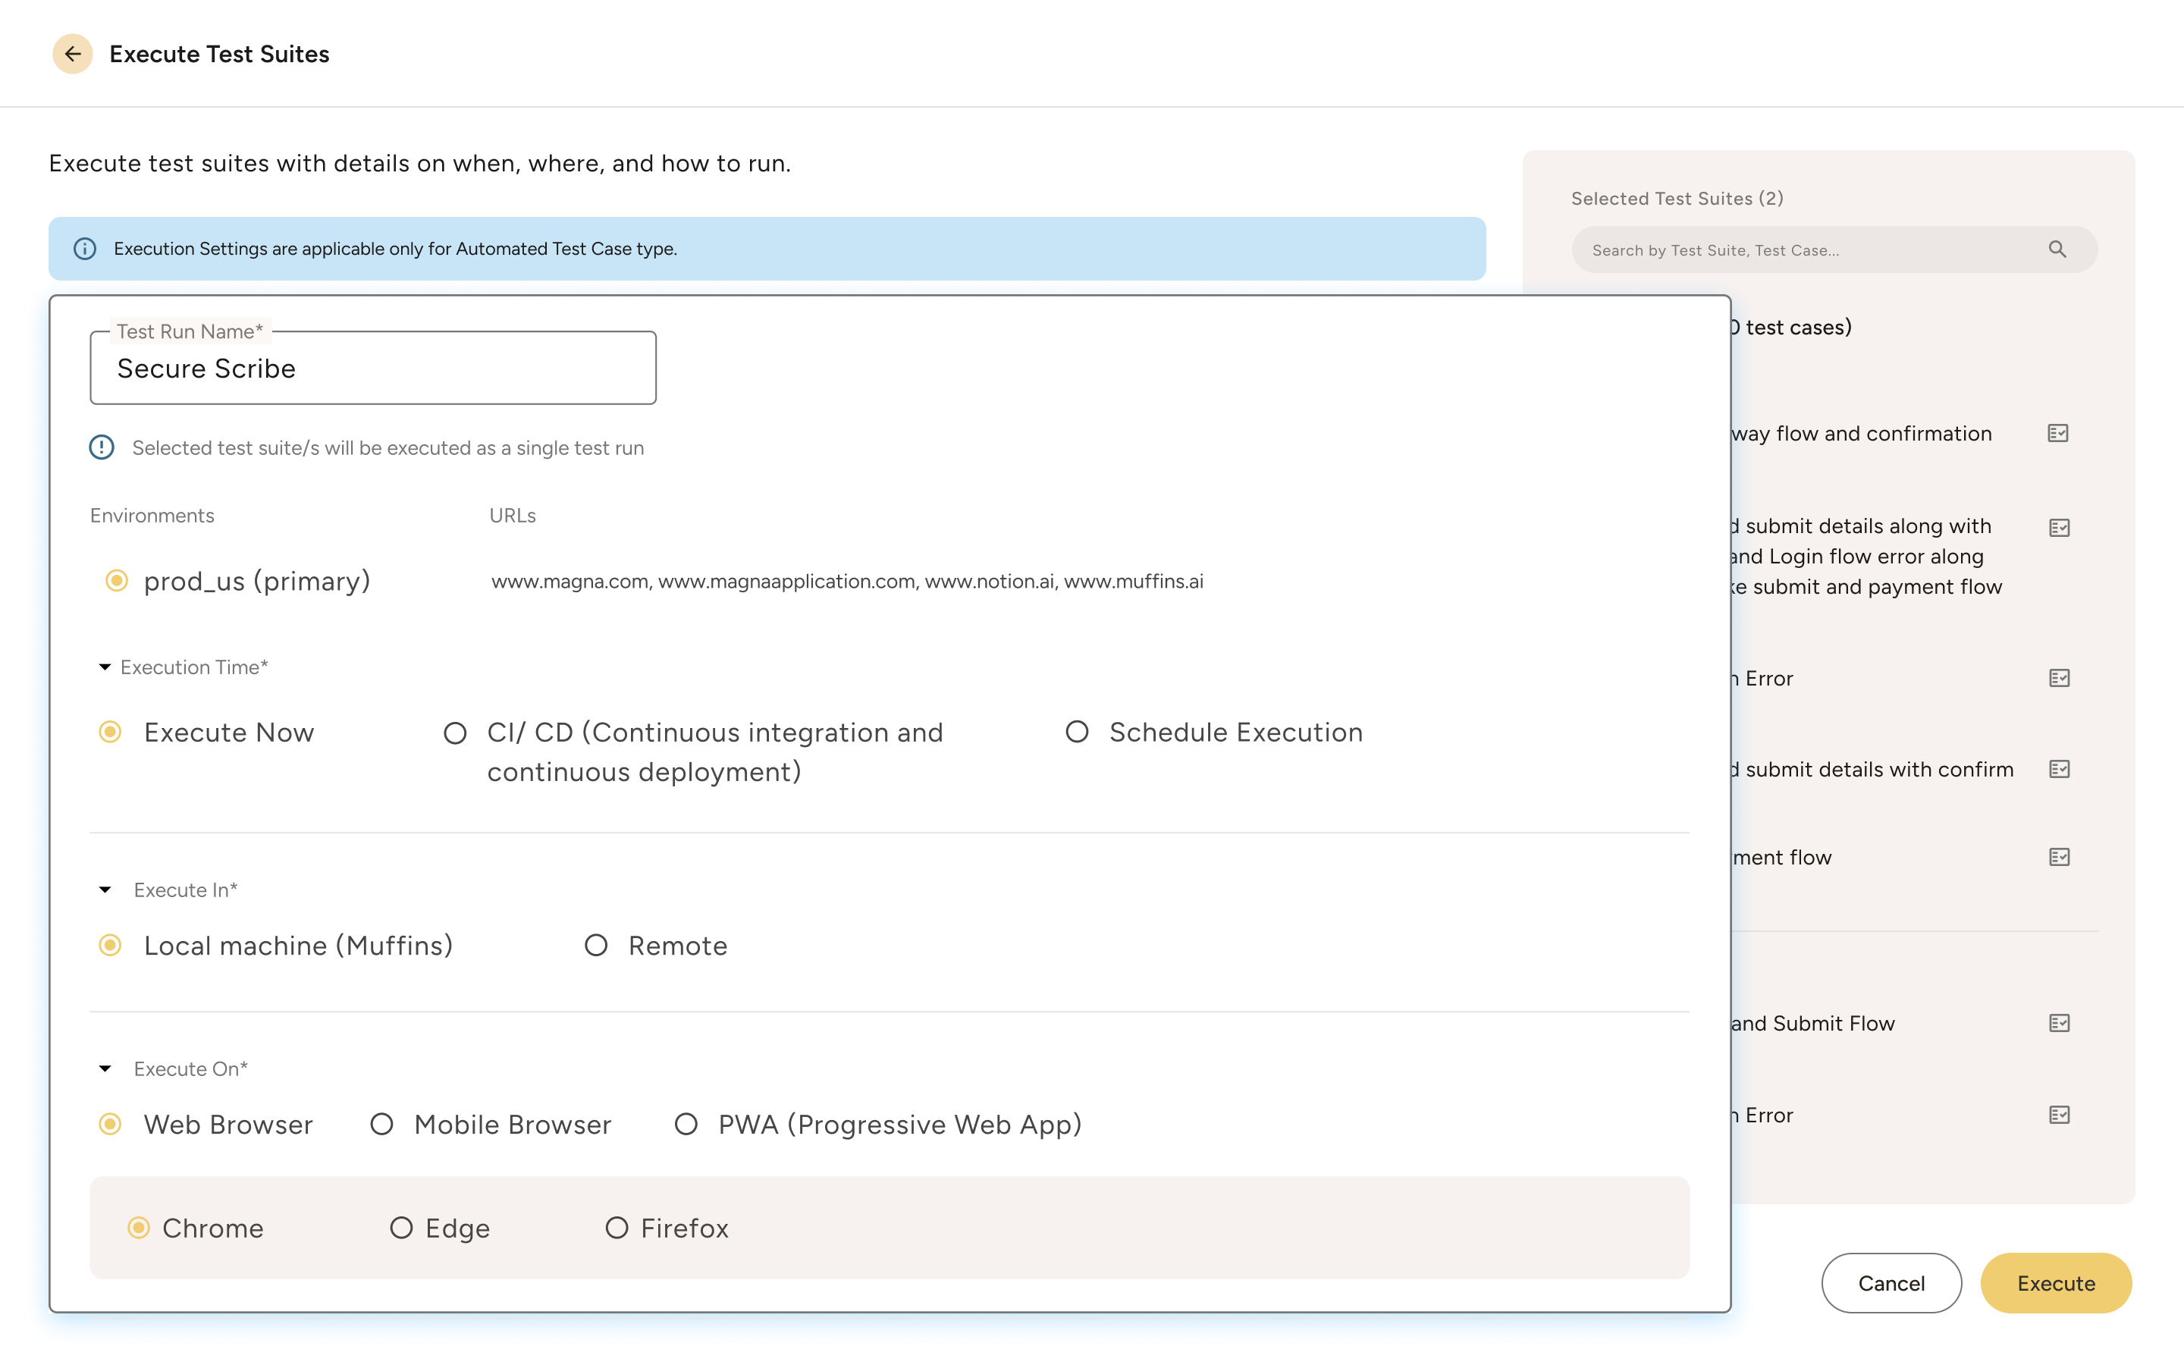2184x1365 pixels.
Task: Click the back arrow to leave Execute Test Suites
Action: [73, 53]
